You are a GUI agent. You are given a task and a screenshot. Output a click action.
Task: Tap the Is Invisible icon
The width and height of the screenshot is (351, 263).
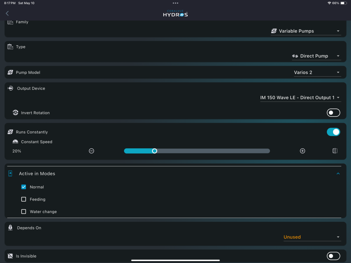coord(10,256)
